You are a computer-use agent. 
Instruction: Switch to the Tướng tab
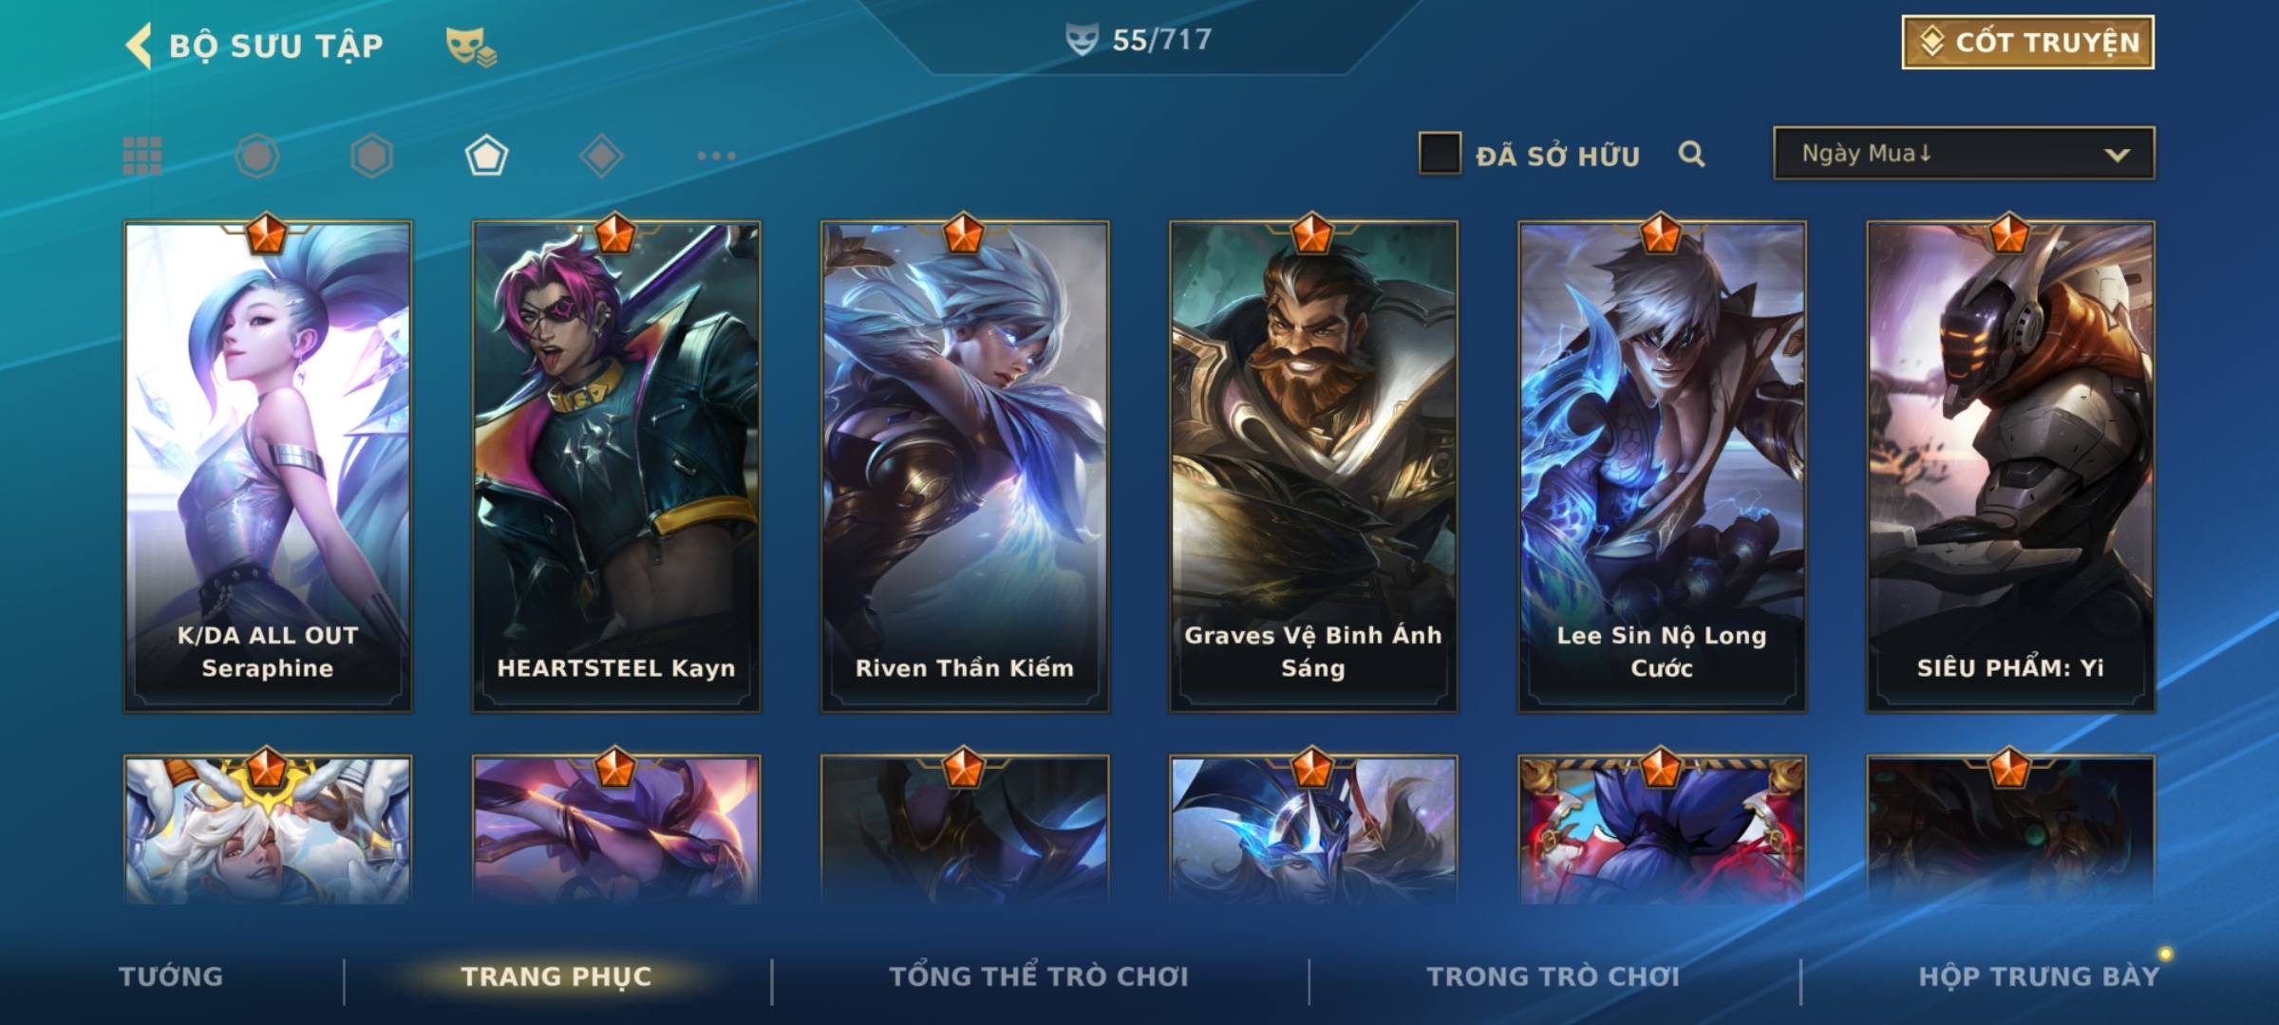click(171, 977)
